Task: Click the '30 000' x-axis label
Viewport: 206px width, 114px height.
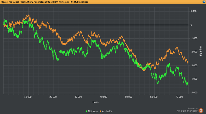Action: 78,97
